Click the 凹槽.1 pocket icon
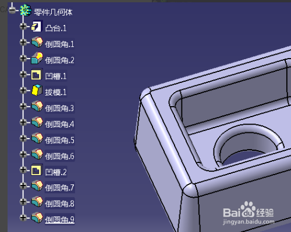Image resolution: width=291 pixels, height=232 pixels. coord(37,75)
